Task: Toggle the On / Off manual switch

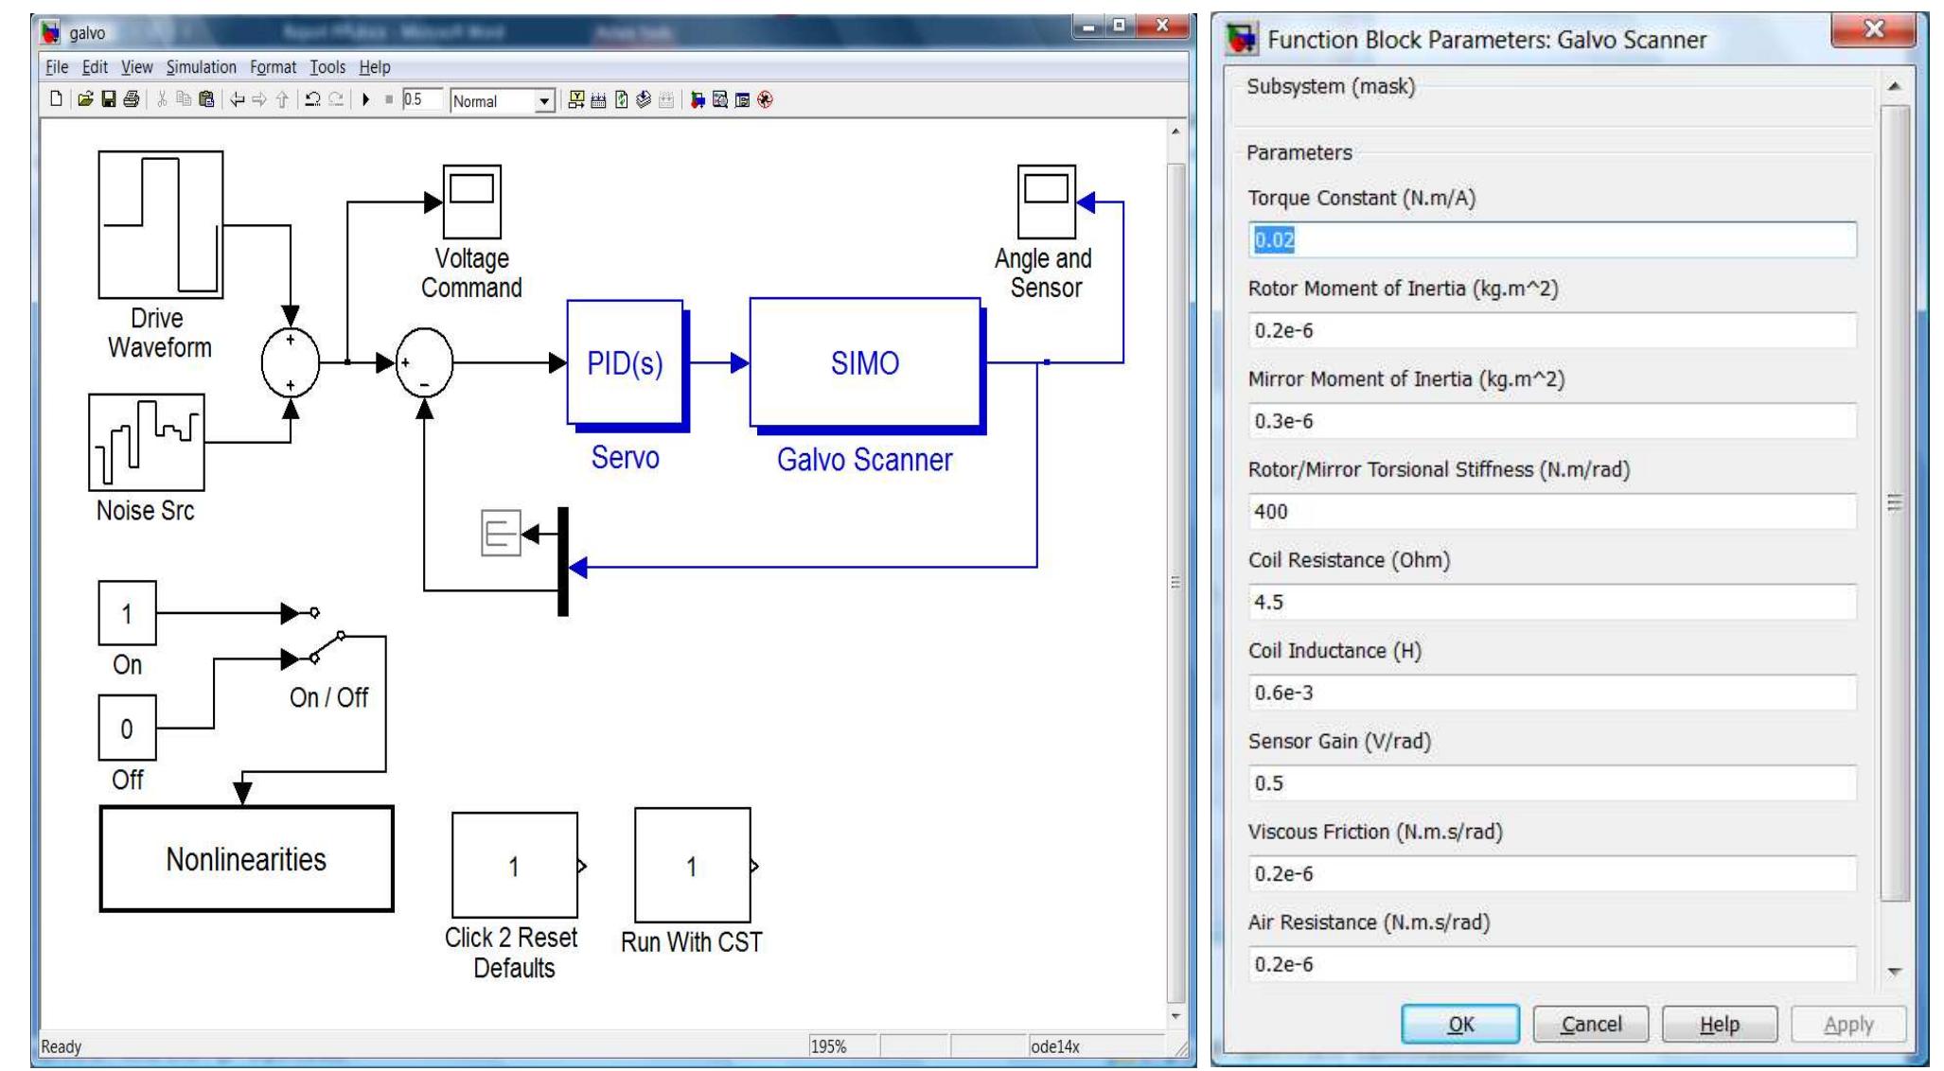Action: (x=327, y=636)
